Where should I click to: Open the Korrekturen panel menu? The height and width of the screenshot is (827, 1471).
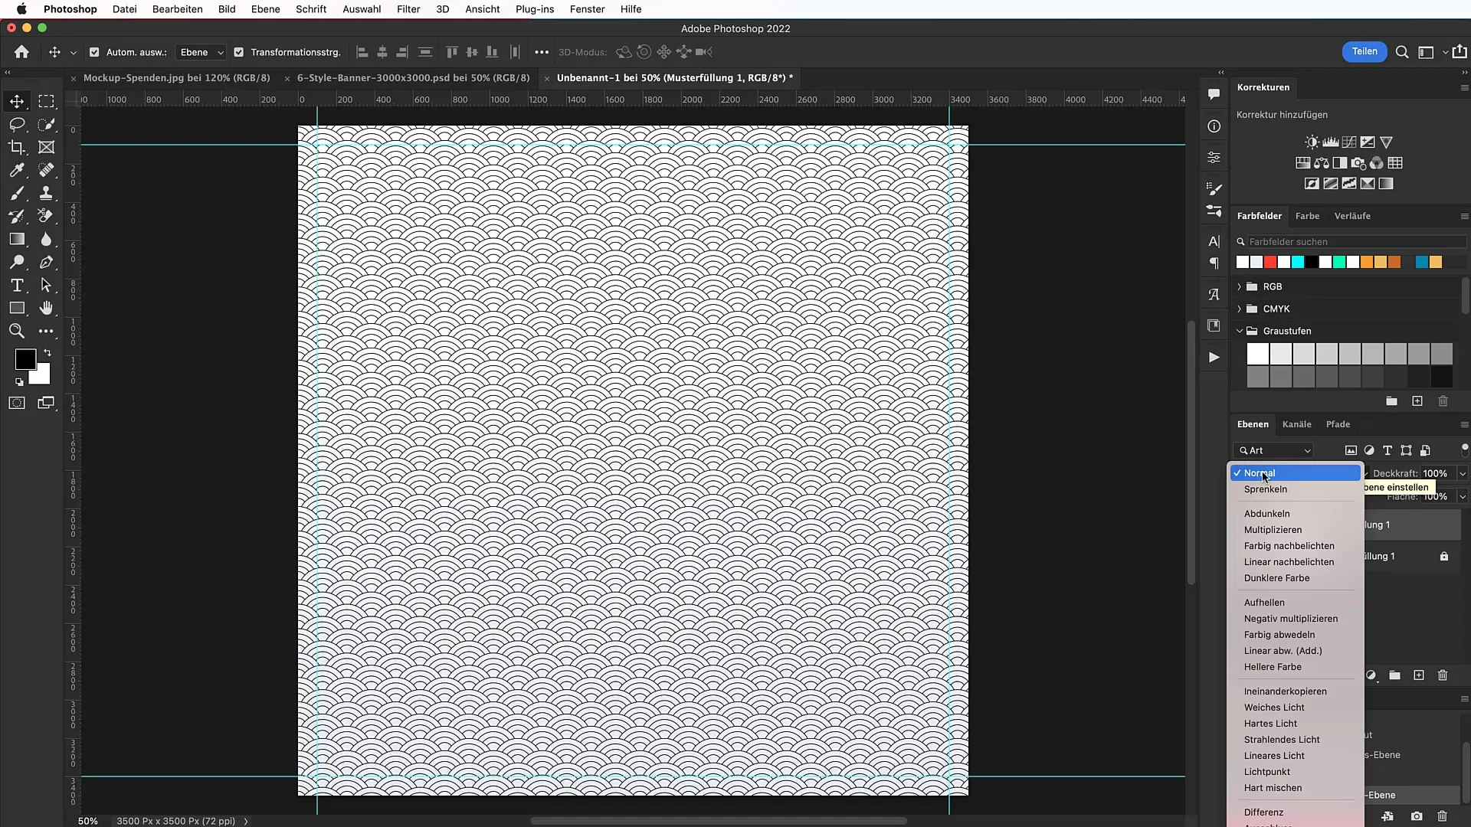coord(1464,87)
